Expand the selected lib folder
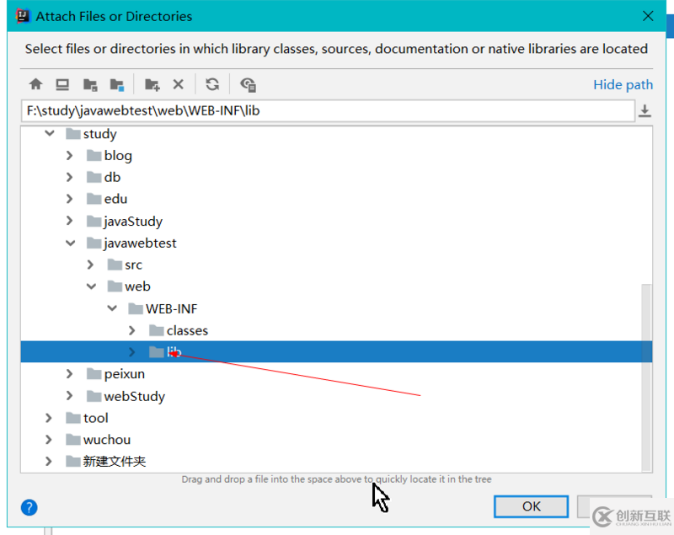 pyautogui.click(x=132, y=352)
